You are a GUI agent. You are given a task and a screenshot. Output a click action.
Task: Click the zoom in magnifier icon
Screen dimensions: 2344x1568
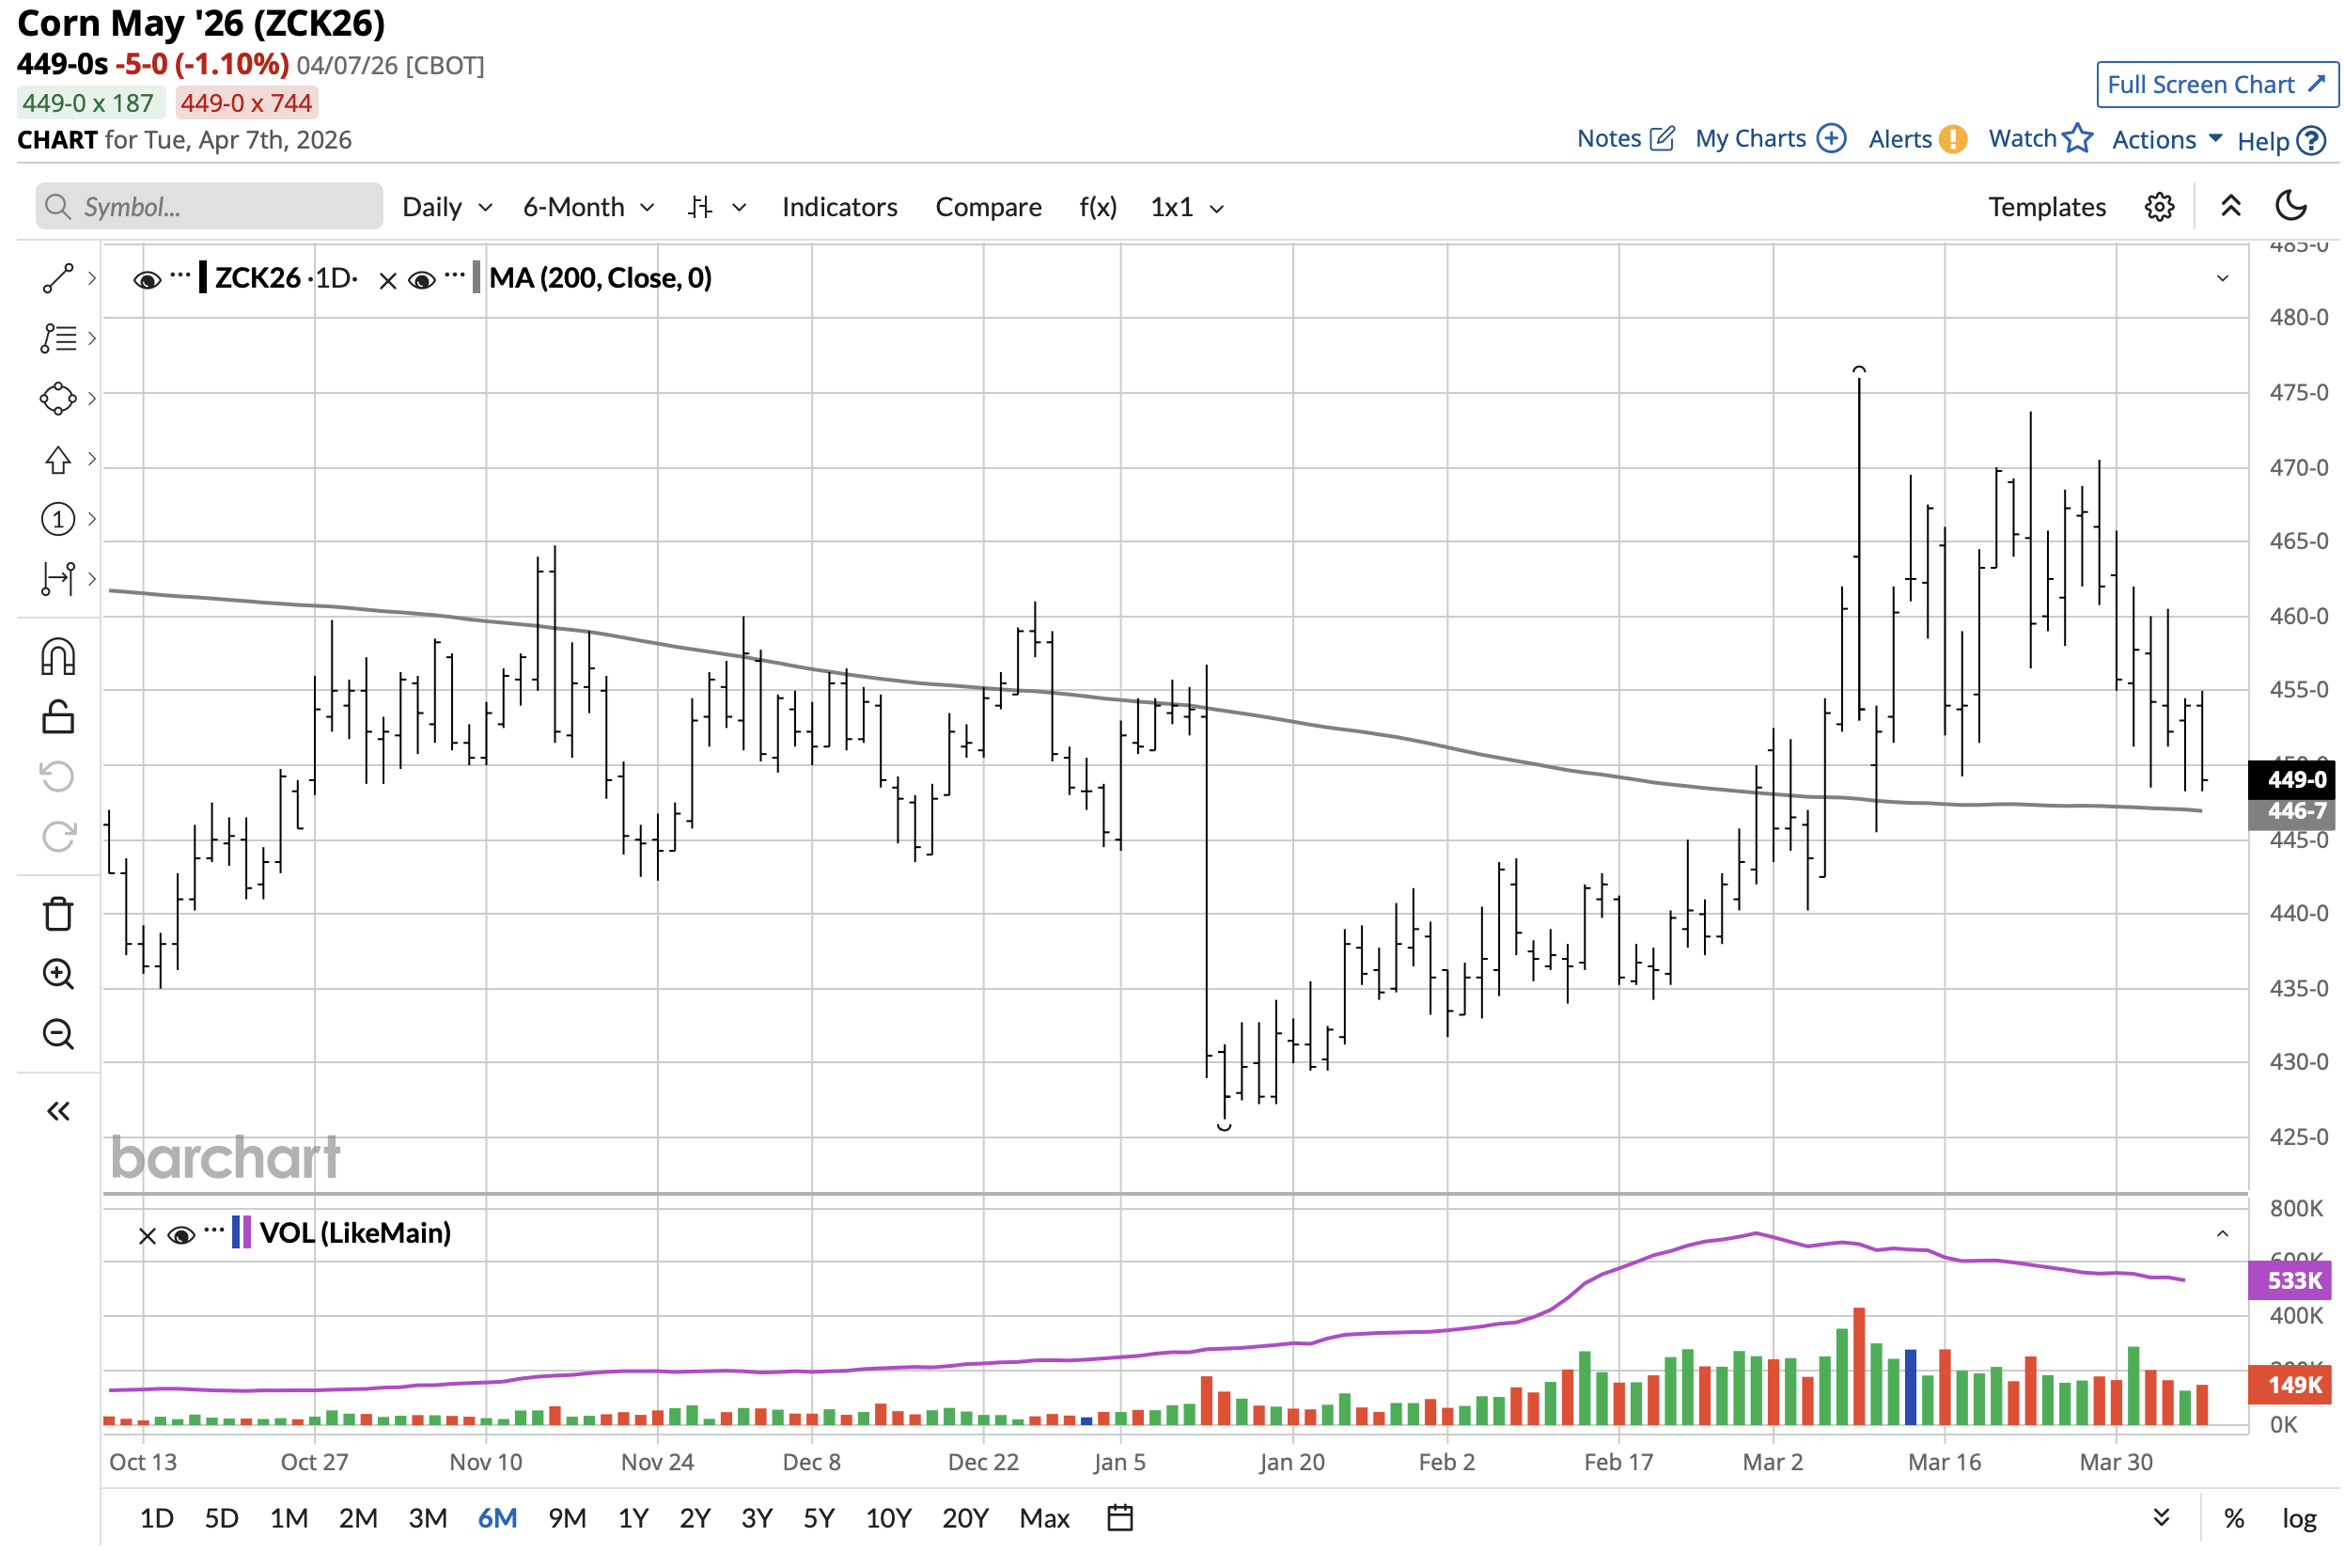tap(58, 973)
